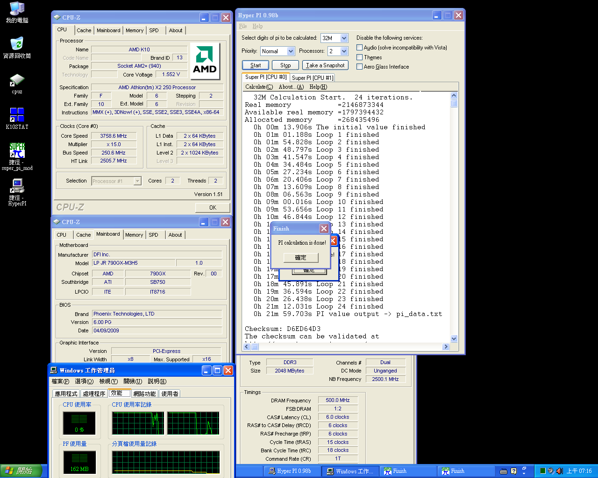Open the Processors count dropdown

click(344, 51)
